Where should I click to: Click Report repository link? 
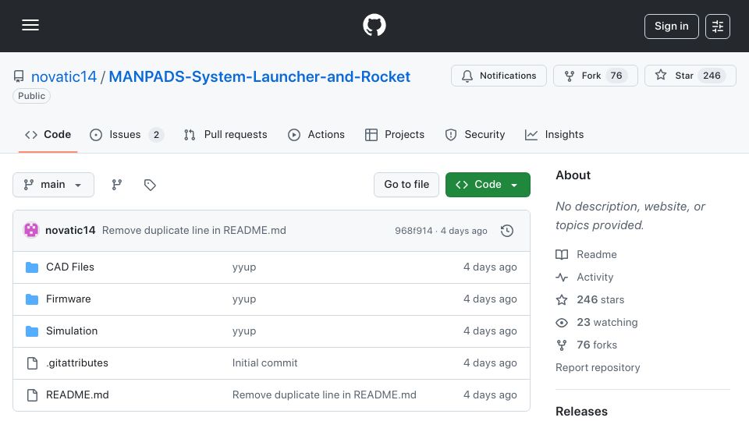point(598,367)
